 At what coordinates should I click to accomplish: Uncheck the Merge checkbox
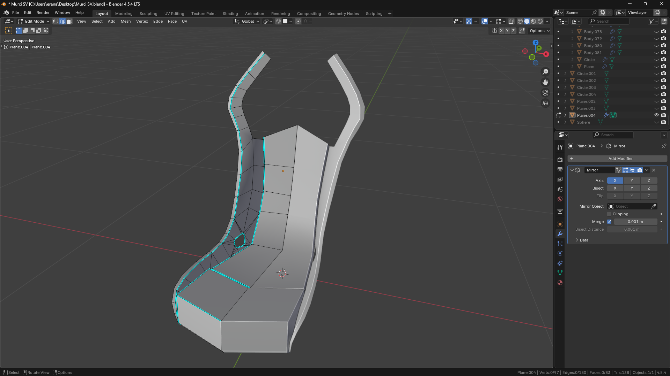tap(610, 222)
